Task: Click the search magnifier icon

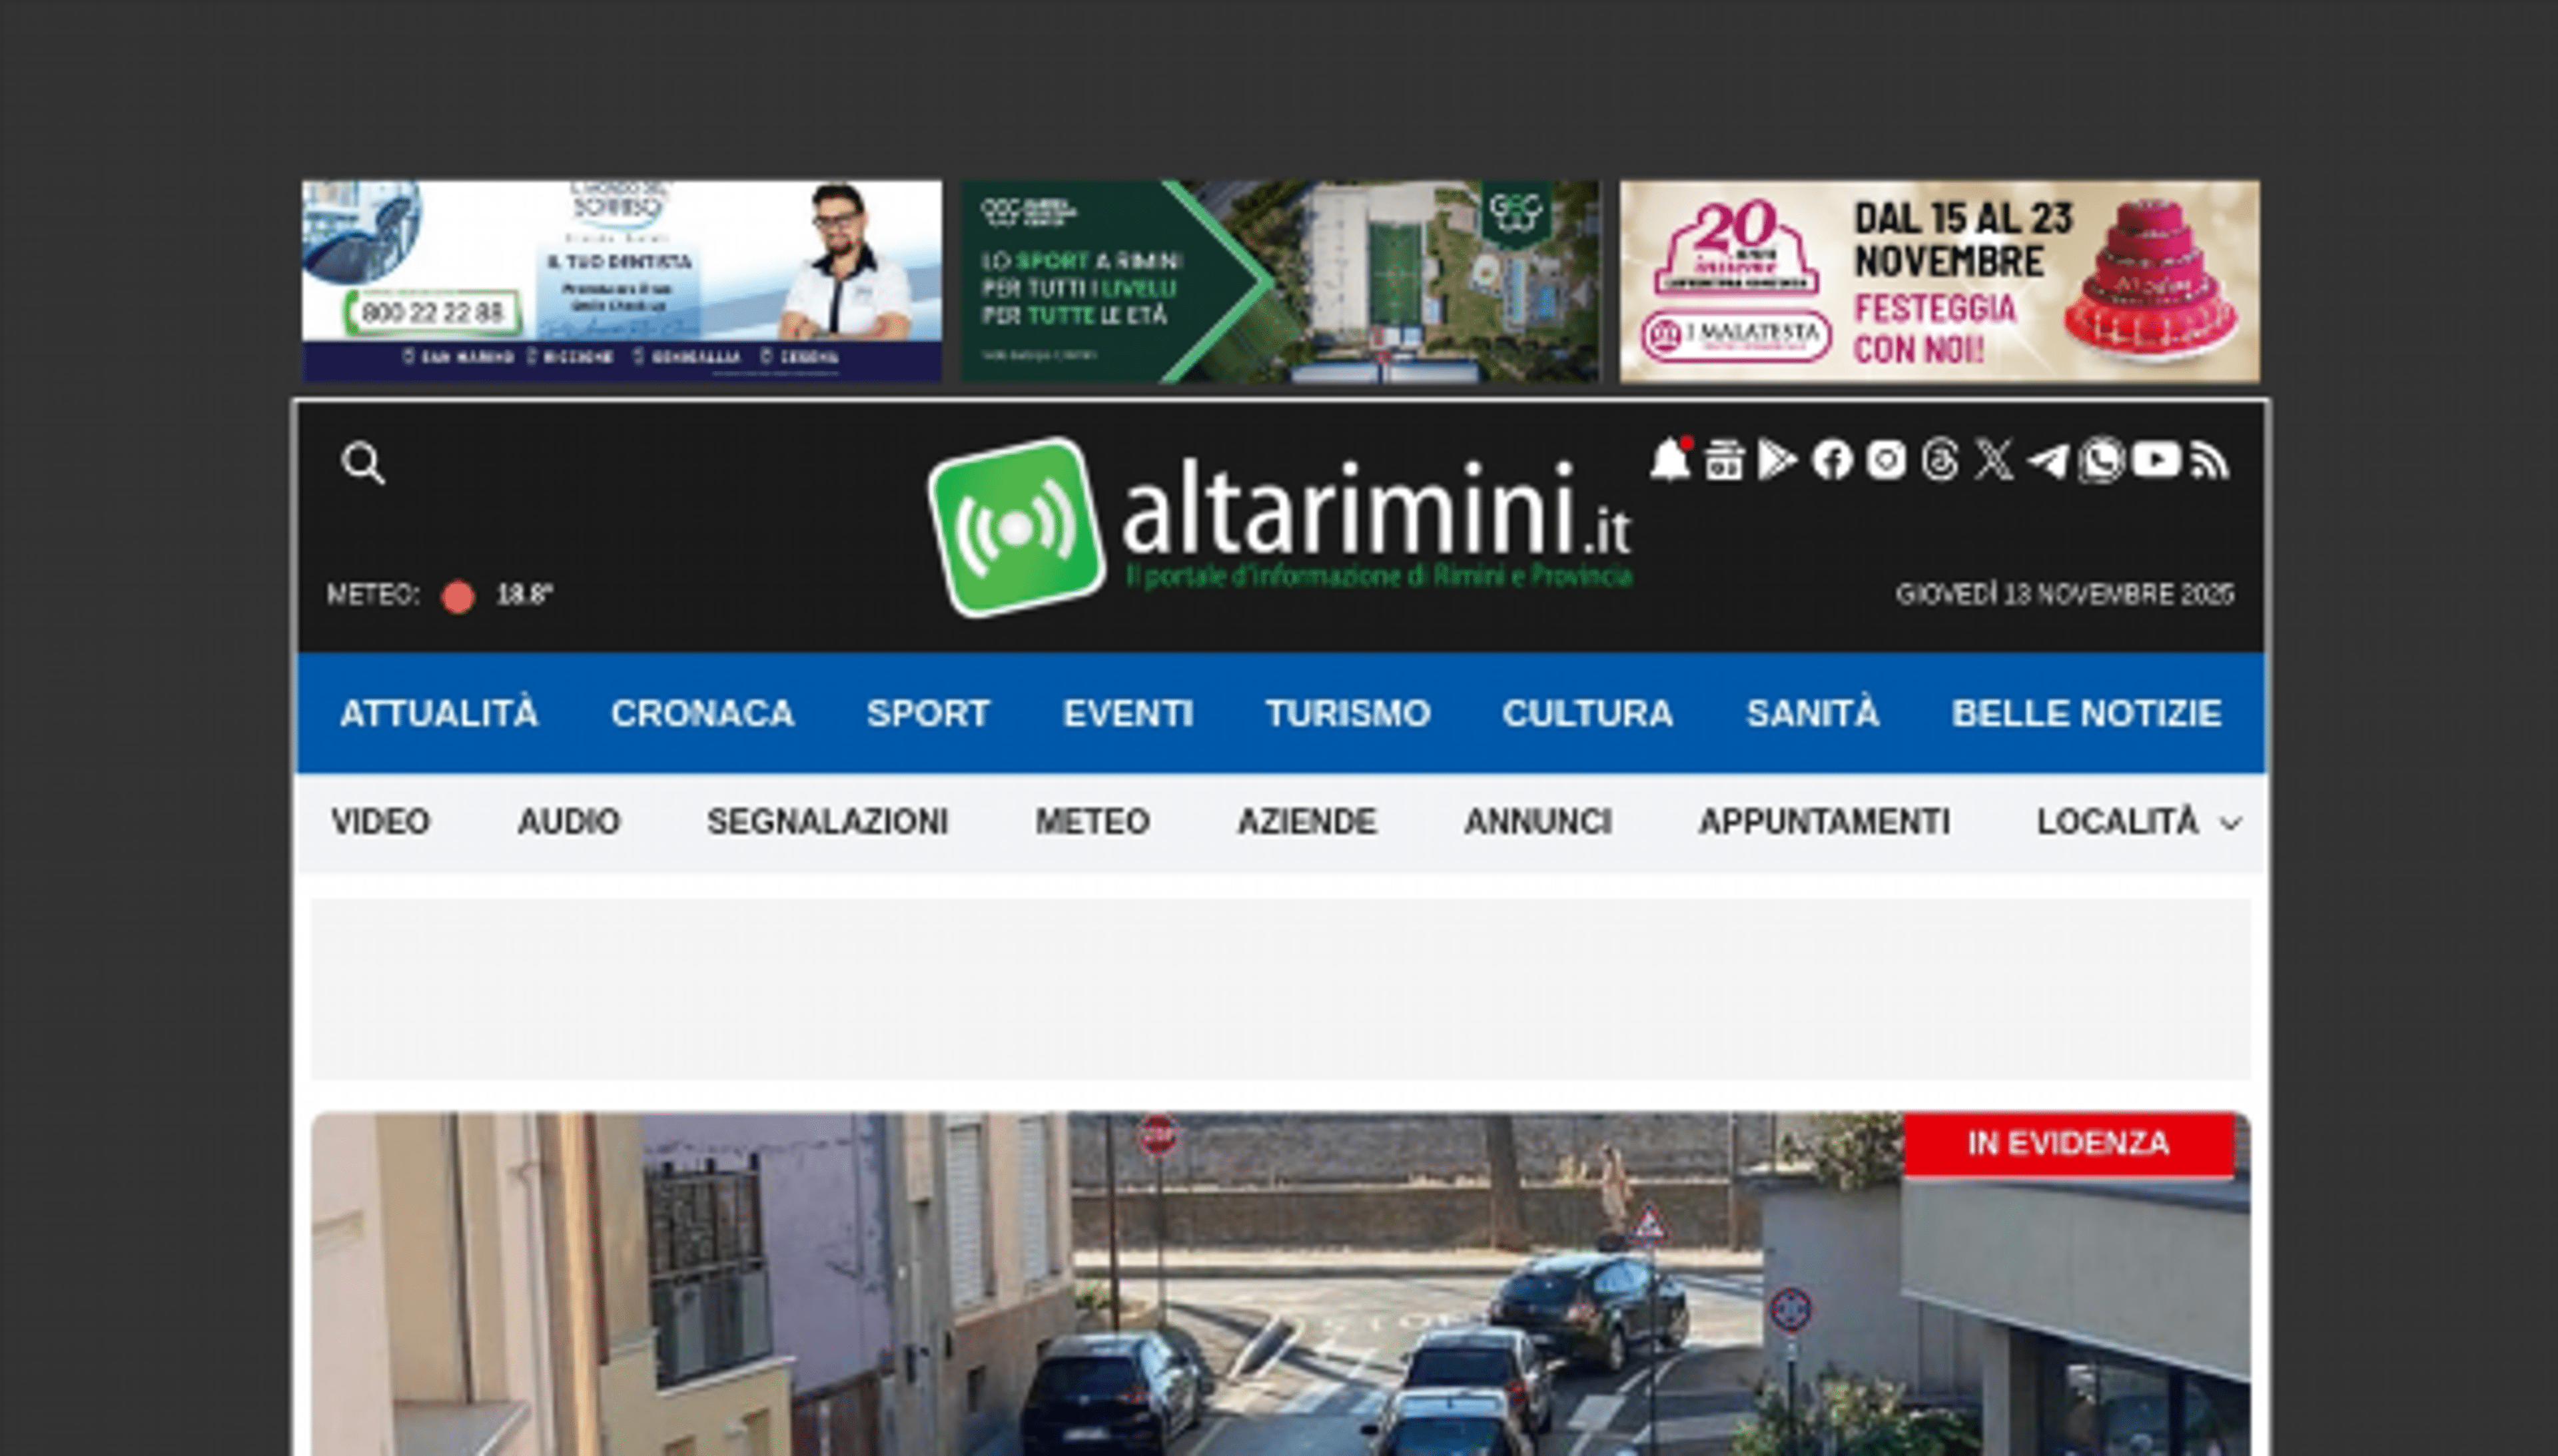Action: click(363, 462)
